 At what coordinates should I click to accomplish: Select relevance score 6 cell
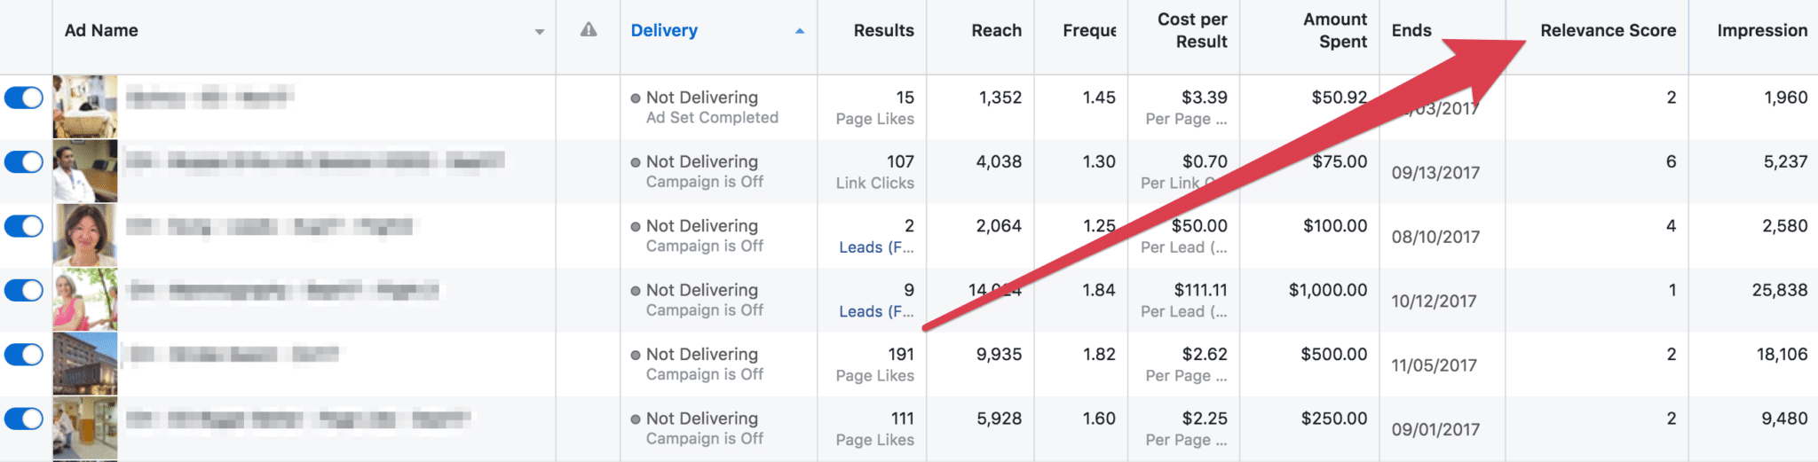pos(1671,161)
